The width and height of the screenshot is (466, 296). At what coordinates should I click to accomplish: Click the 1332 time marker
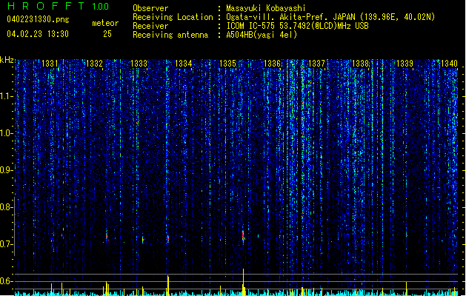(x=94, y=63)
